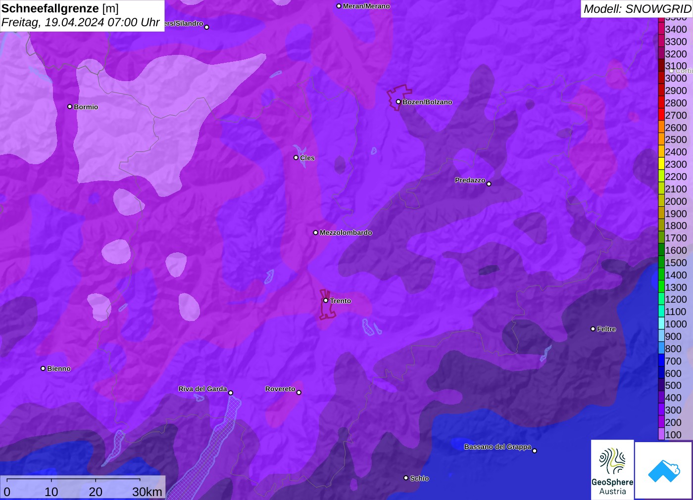This screenshot has height=500, width=693.
Task: Click the 900 legend value label
Action: point(673,336)
